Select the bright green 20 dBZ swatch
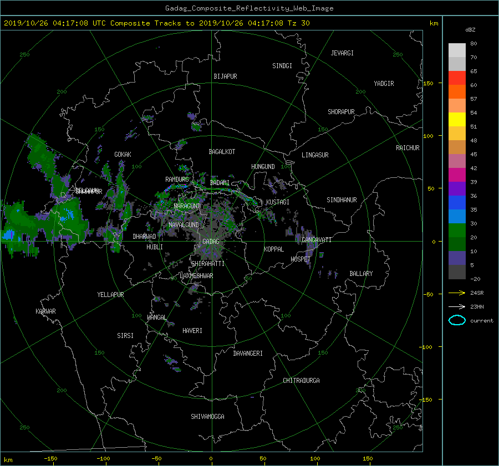The height and width of the screenshot is (466, 499). point(457,231)
